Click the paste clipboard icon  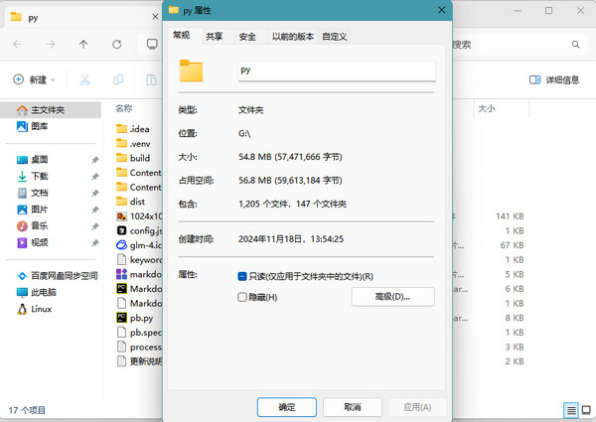coord(151,79)
